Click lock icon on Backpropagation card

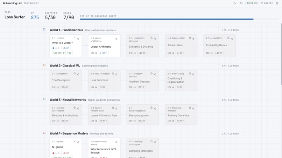(x=151, y=108)
